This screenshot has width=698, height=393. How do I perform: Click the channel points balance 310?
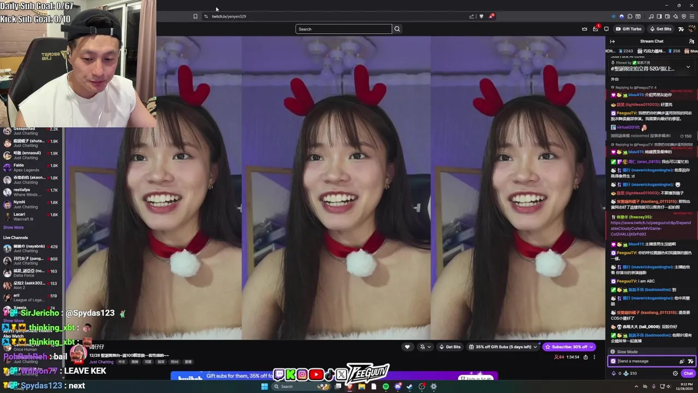tap(629, 373)
